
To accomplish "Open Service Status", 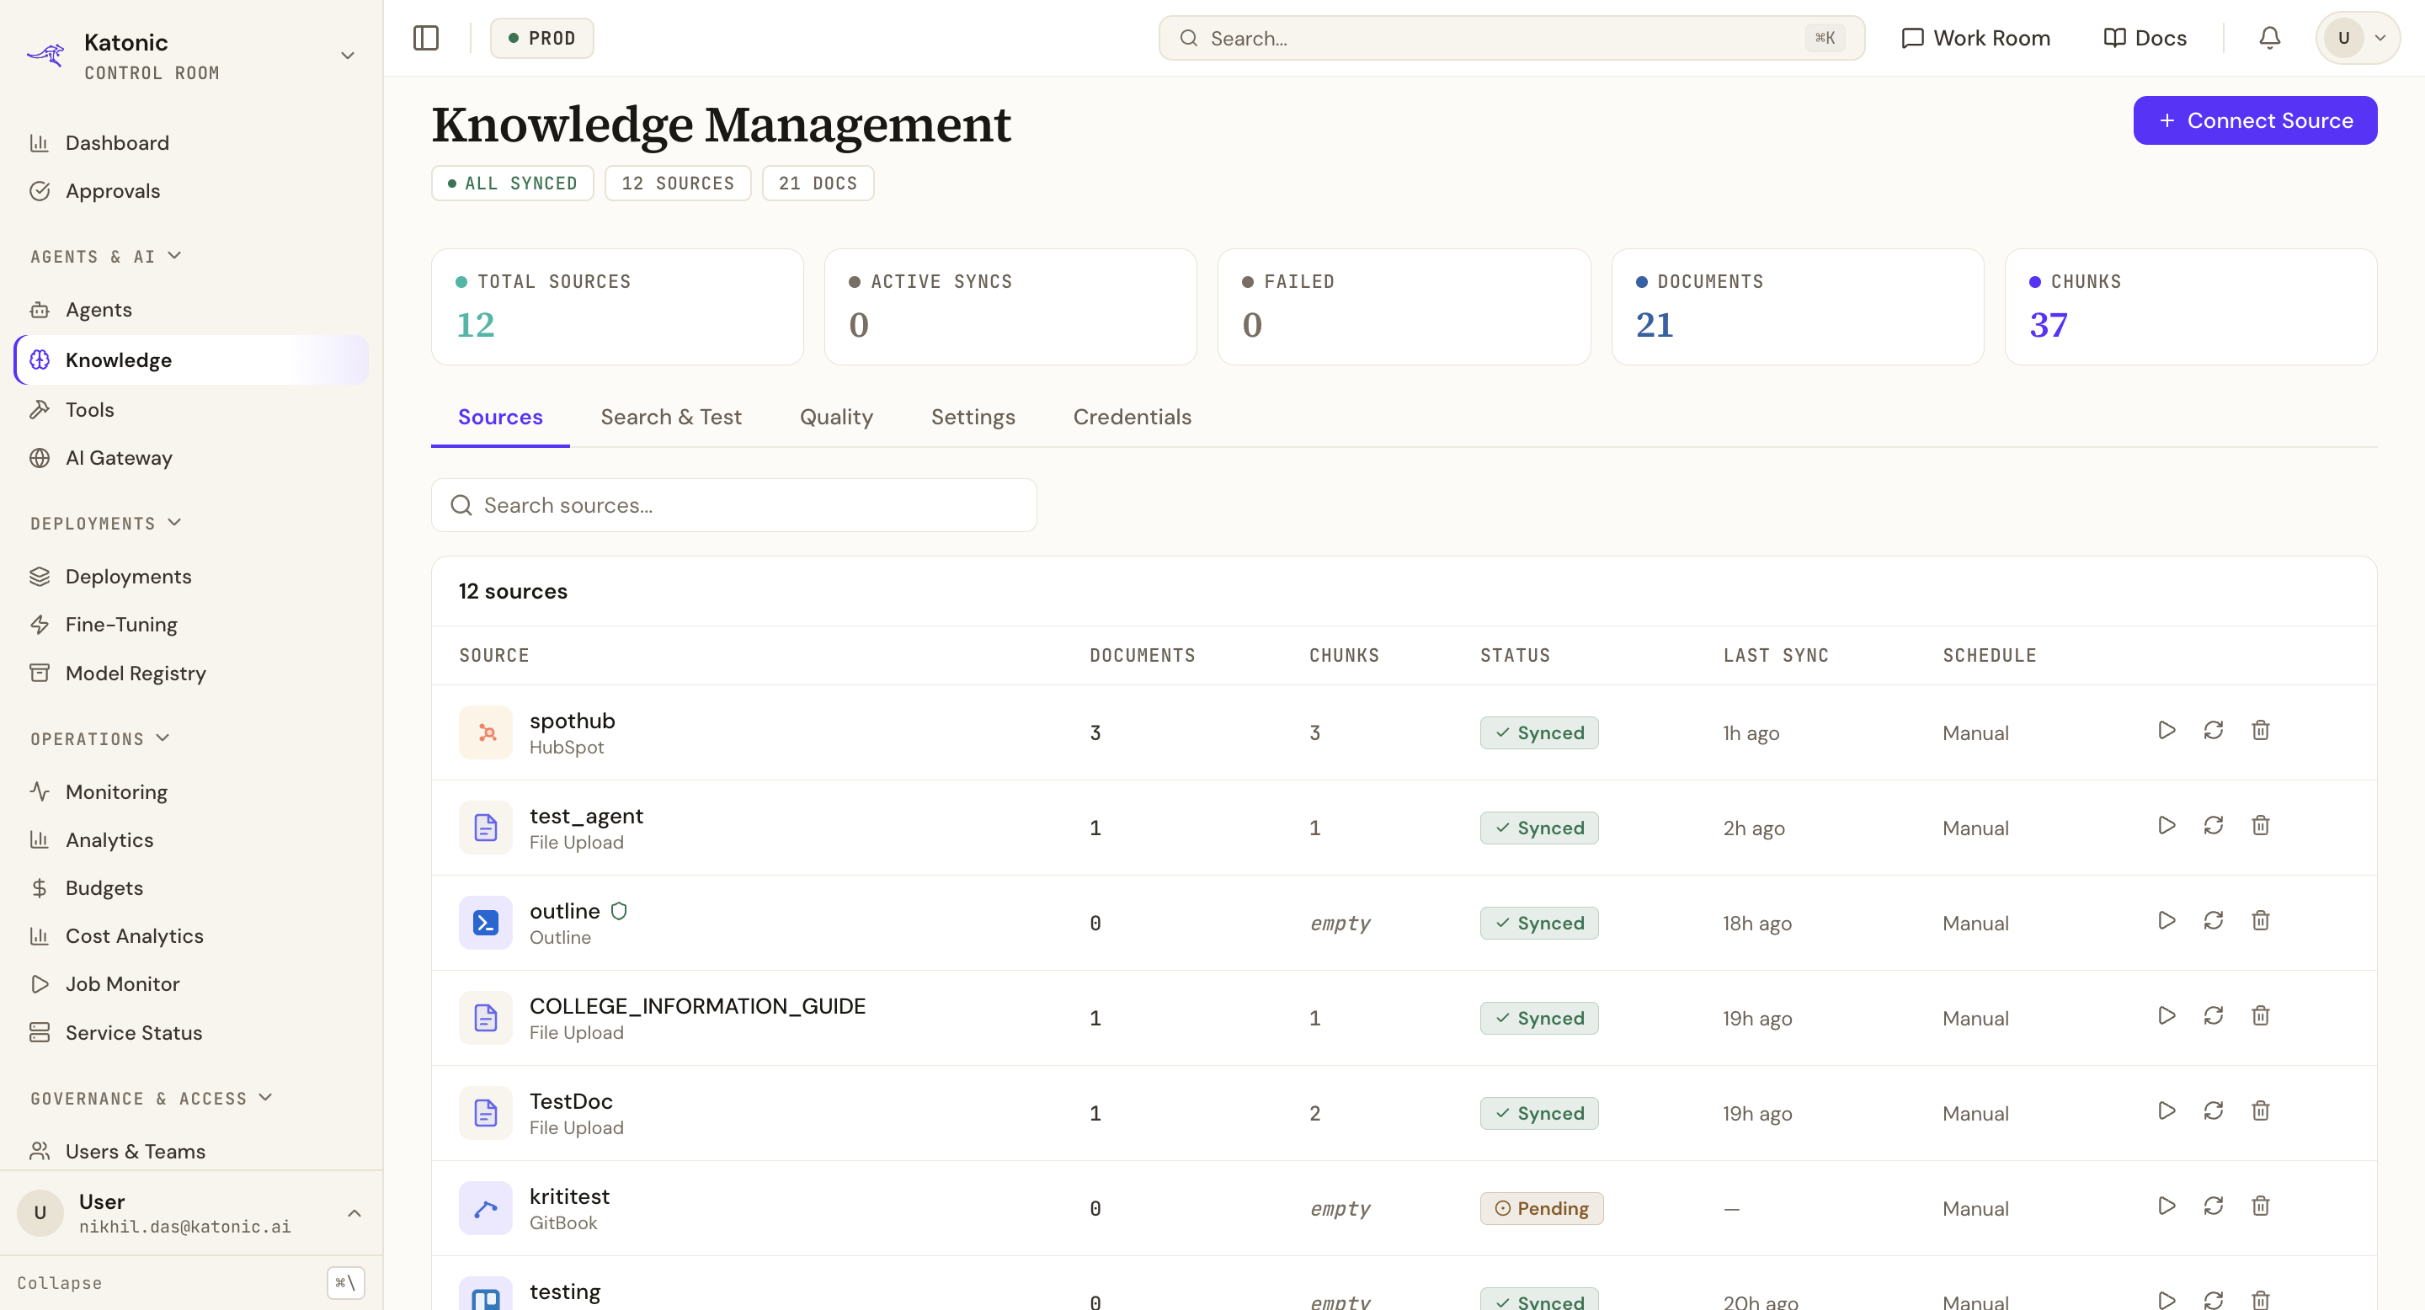I will (191, 1032).
